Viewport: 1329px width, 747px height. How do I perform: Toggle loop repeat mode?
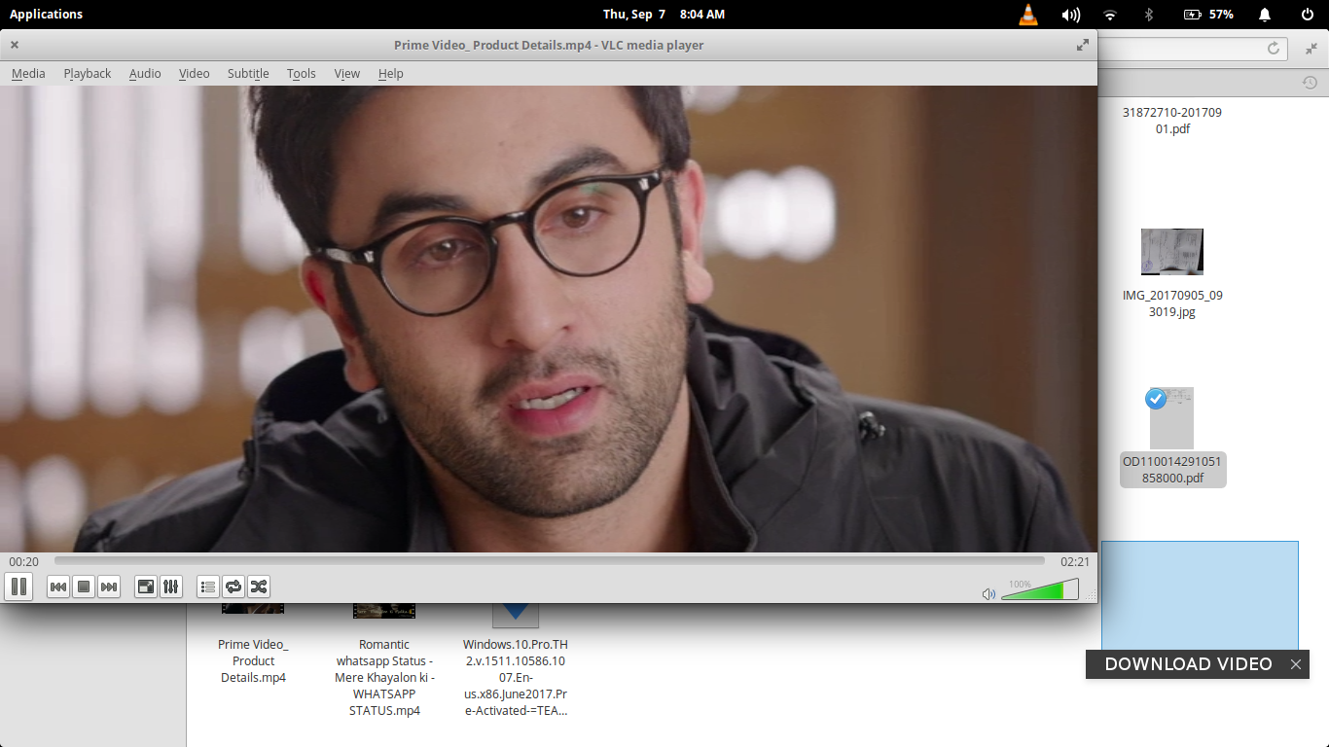(233, 587)
